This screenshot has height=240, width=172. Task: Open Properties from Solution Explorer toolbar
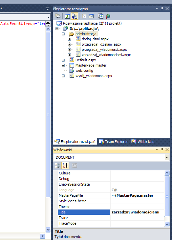(x=58, y=16)
